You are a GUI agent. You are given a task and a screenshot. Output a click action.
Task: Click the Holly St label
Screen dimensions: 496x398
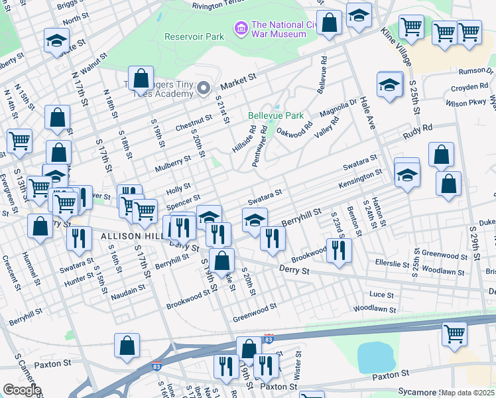click(x=178, y=189)
